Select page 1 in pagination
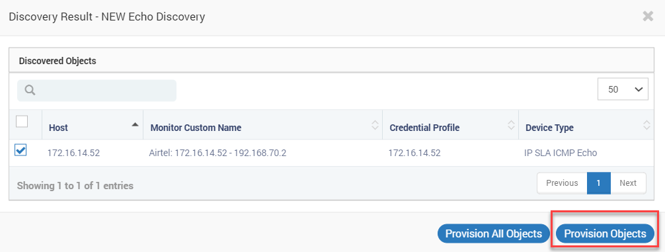Image resolution: width=665 pixels, height=252 pixels. (599, 183)
